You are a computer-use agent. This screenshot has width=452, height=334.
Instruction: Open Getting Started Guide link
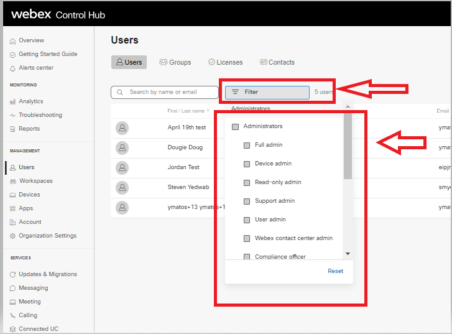pos(48,54)
